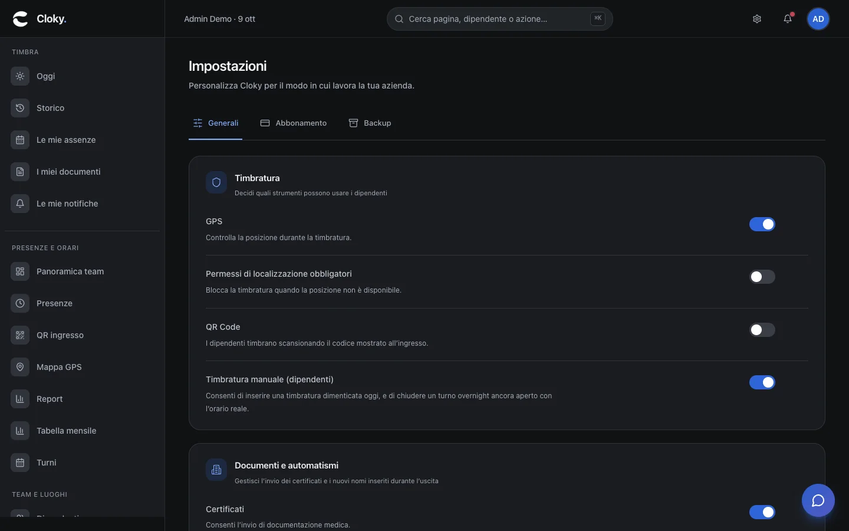Click the Tabella mensile chart icon

(x=20, y=431)
